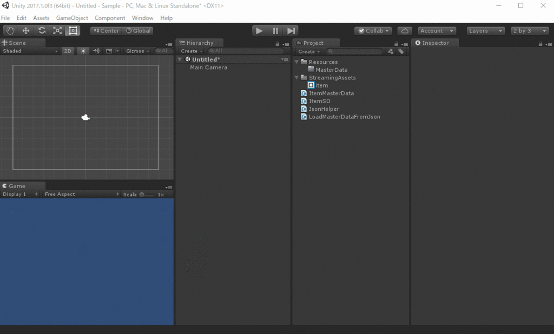Image resolution: width=554 pixels, height=334 pixels.
Task: Step one frame forward
Action: [x=291, y=31]
